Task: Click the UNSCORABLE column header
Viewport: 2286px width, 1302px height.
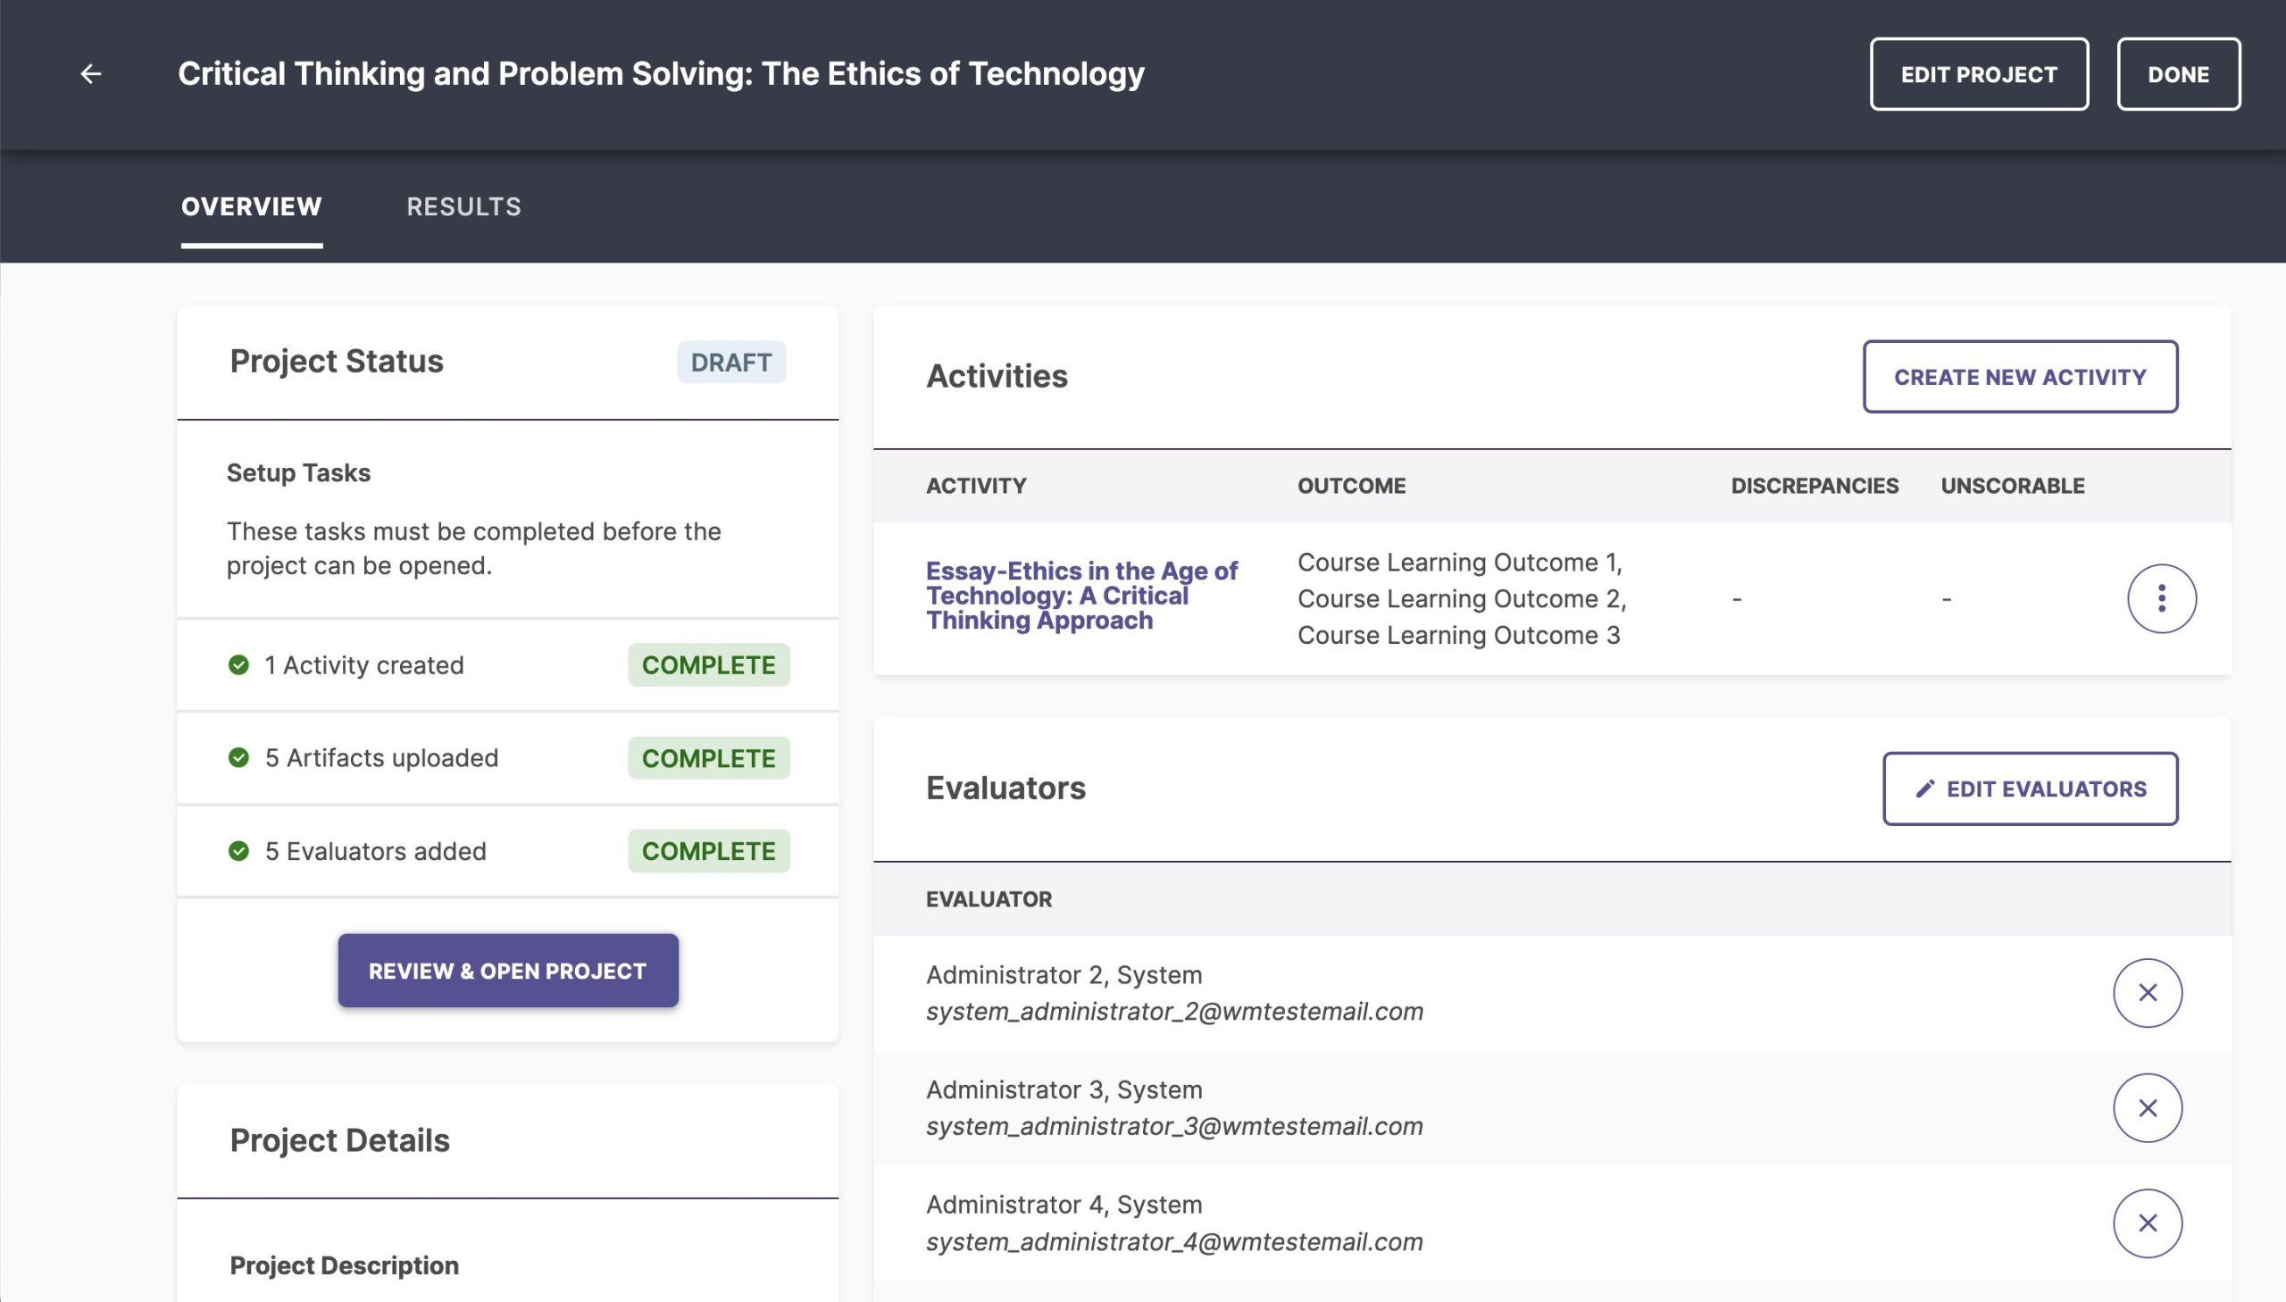Action: (x=2013, y=486)
